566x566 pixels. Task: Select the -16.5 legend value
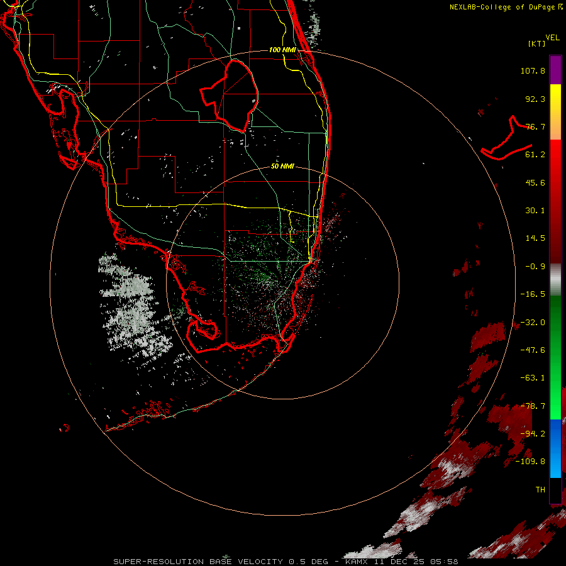(533, 294)
